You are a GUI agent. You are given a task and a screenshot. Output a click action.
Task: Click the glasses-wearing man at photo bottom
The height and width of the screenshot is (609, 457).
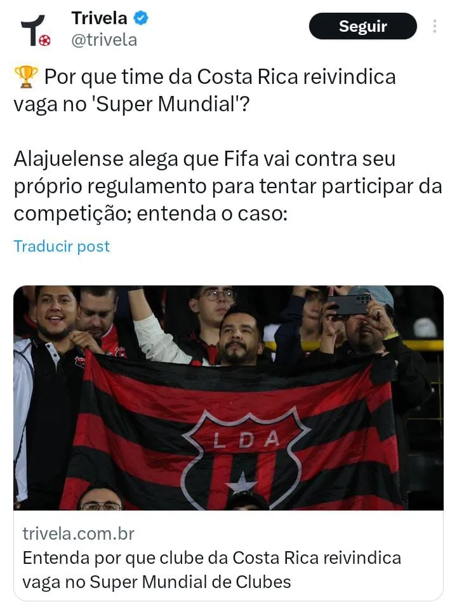(101, 500)
